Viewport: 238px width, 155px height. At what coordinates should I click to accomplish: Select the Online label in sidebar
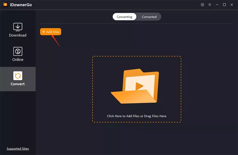coord(18,60)
